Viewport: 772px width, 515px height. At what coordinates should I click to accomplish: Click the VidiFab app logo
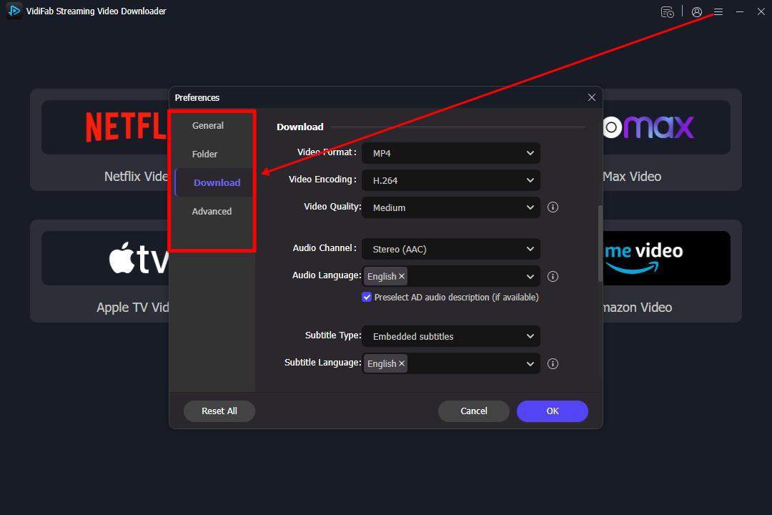[x=14, y=10]
